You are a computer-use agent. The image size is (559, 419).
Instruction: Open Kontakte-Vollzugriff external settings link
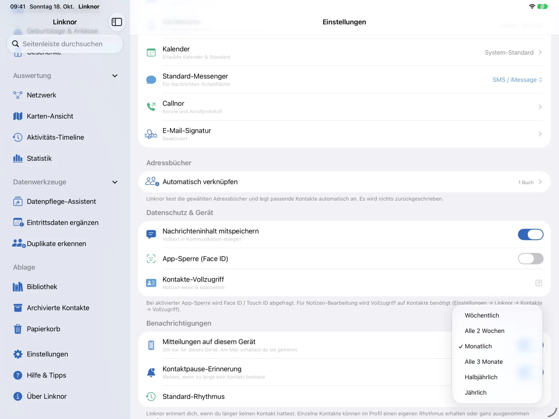point(538,283)
